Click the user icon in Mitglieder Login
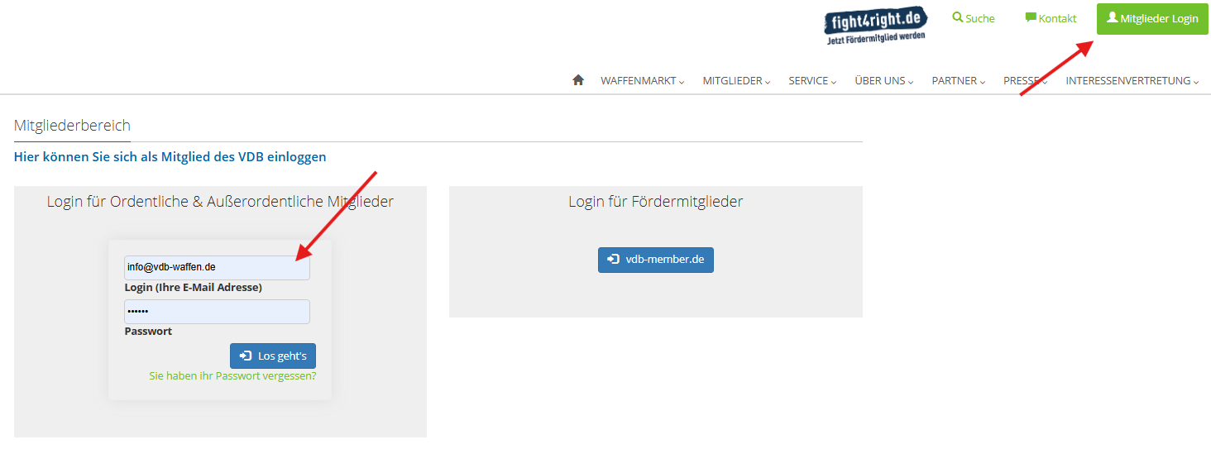Viewport: 1211px width, 449px height. coord(1112,17)
